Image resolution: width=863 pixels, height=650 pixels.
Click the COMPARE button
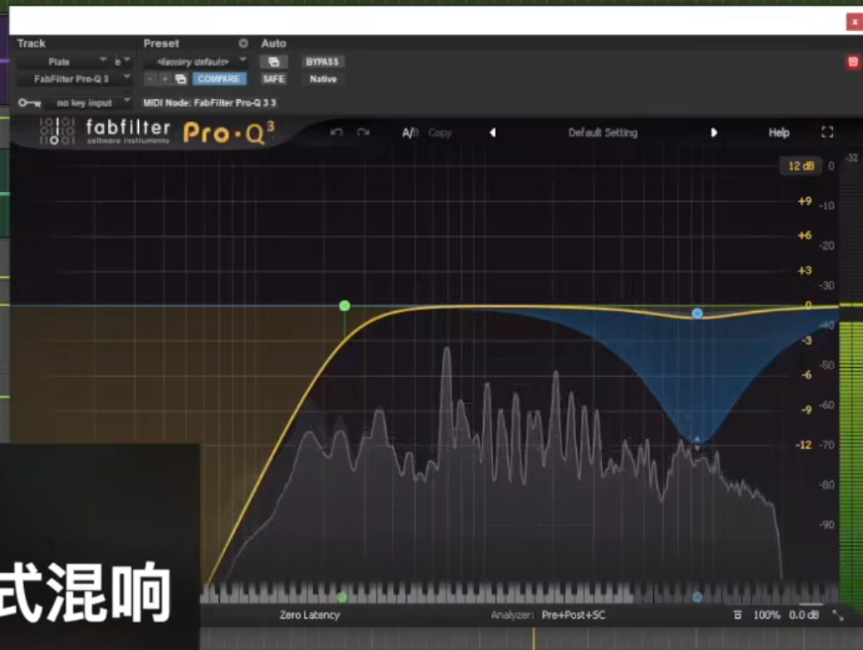(218, 79)
